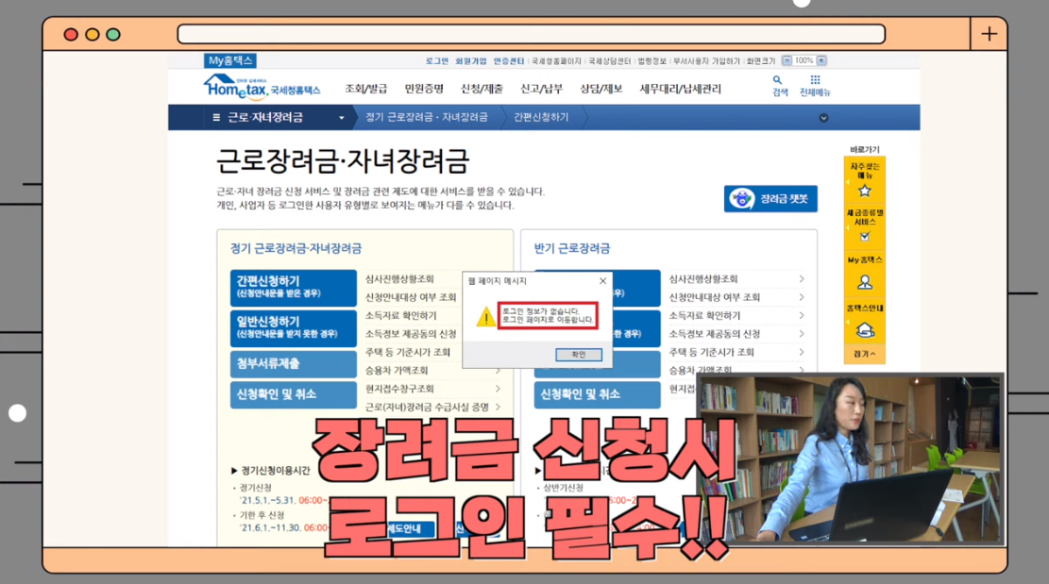Click left-column 심사진행상황조회 link
This screenshot has height=584, width=1049.
pyautogui.click(x=399, y=278)
